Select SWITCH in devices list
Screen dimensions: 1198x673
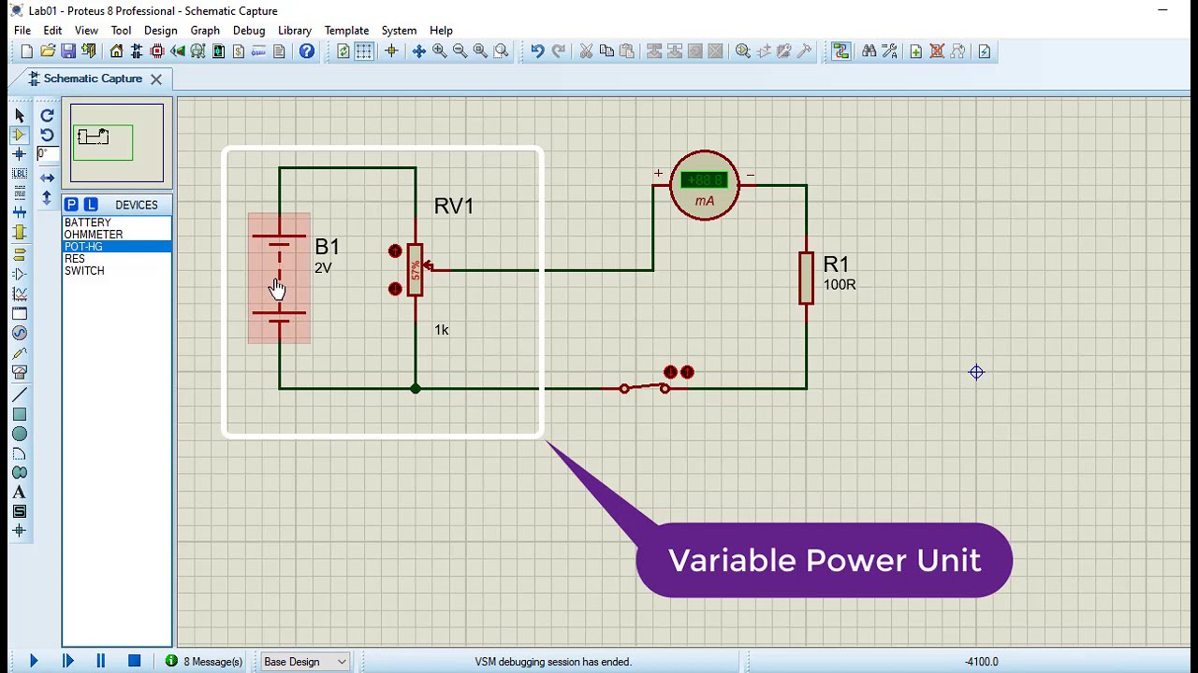[117, 271]
